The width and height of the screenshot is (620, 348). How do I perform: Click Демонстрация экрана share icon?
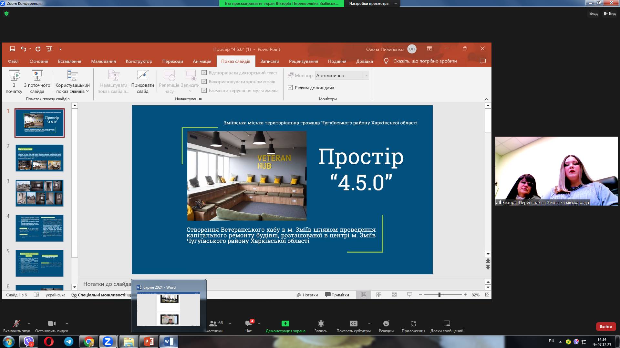point(285,324)
